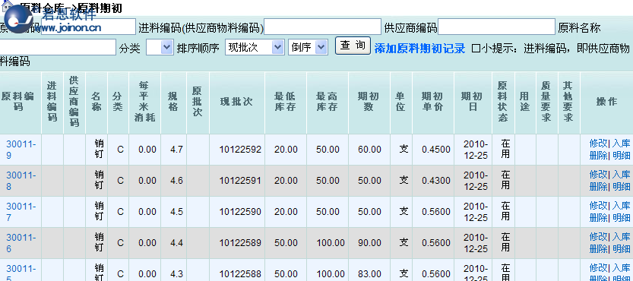The width and height of the screenshot is (633, 281).
Task: Click the 期初数 column header
Action: pyautogui.click(x=369, y=102)
